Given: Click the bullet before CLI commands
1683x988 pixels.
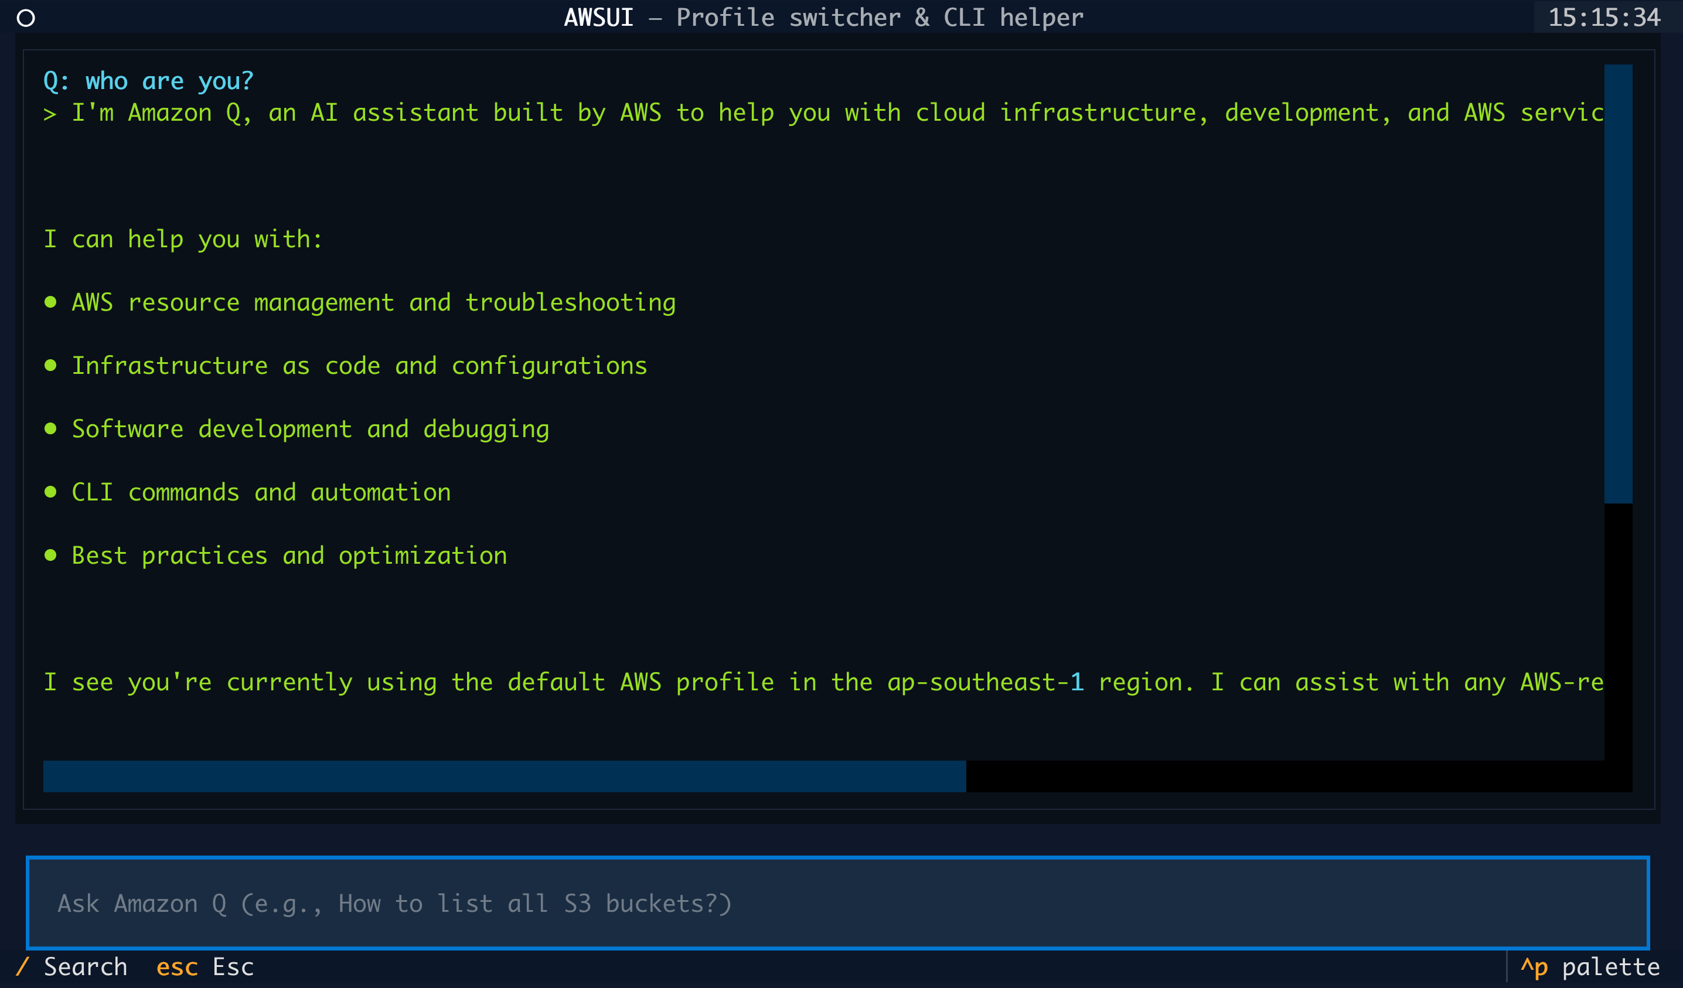Looking at the screenshot, I should coord(50,492).
